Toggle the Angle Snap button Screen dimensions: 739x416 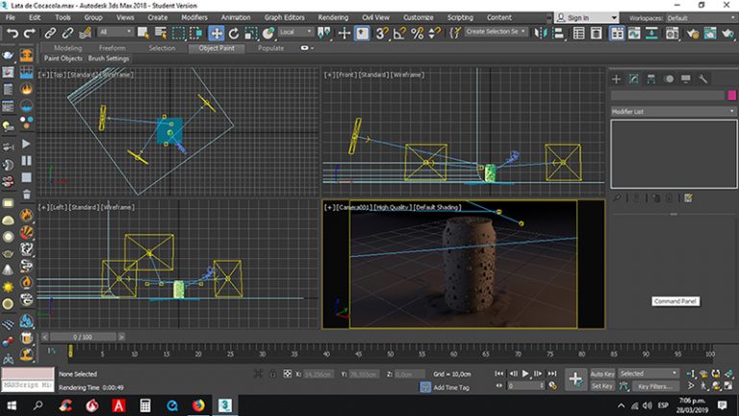coord(399,33)
